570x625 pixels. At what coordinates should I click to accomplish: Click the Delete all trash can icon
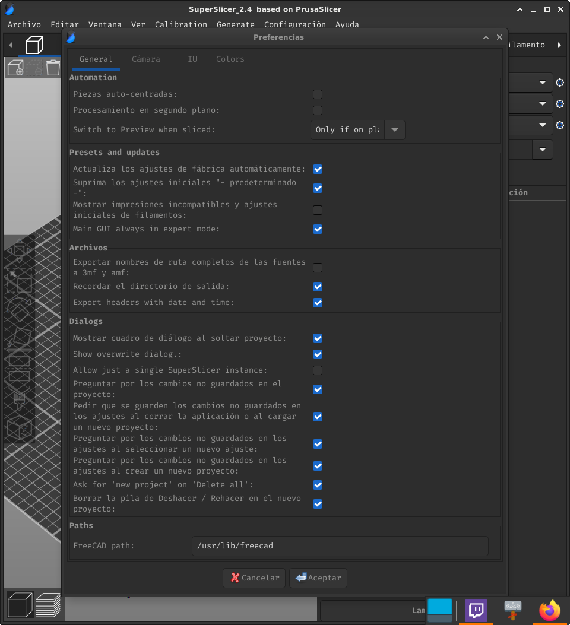pos(53,68)
